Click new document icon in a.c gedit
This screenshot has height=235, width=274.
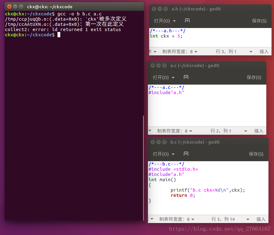pos(186,77)
